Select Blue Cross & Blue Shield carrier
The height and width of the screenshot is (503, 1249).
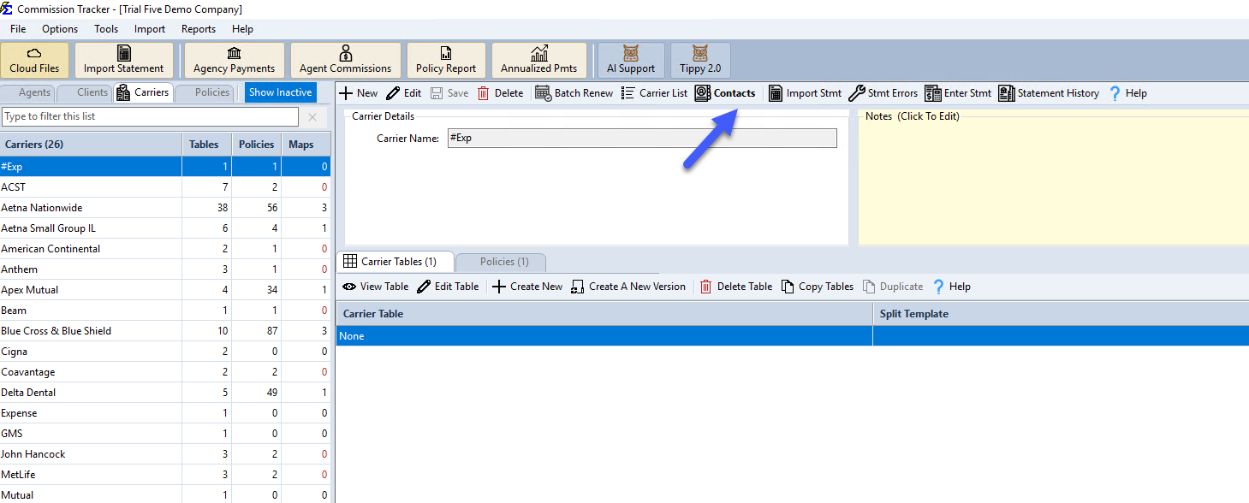pyautogui.click(x=165, y=331)
